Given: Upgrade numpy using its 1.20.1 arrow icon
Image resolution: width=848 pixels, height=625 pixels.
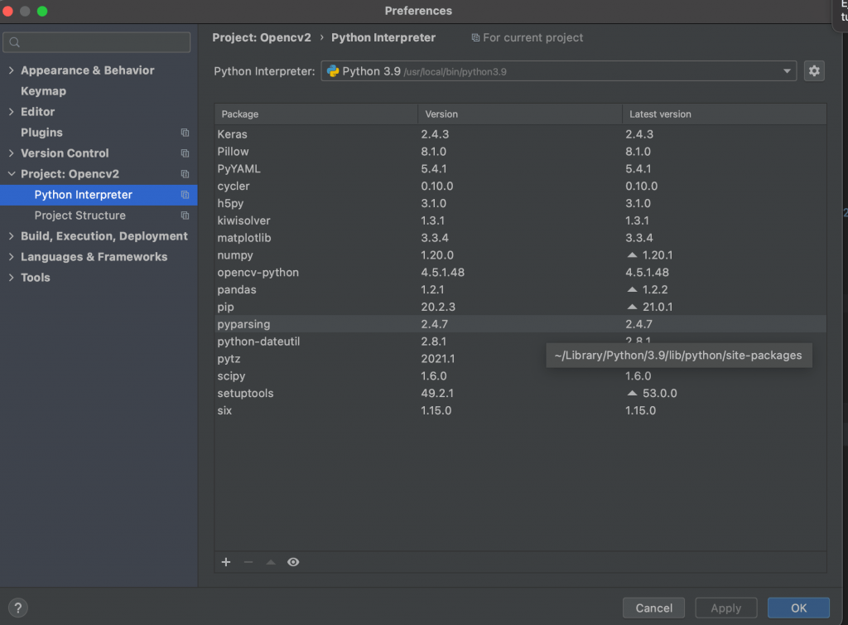Looking at the screenshot, I should [632, 255].
